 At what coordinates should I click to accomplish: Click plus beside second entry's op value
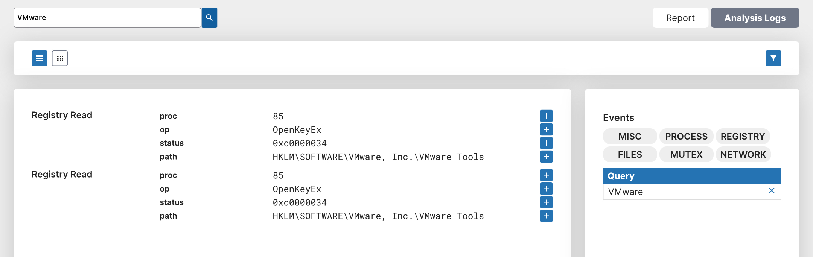click(546, 189)
